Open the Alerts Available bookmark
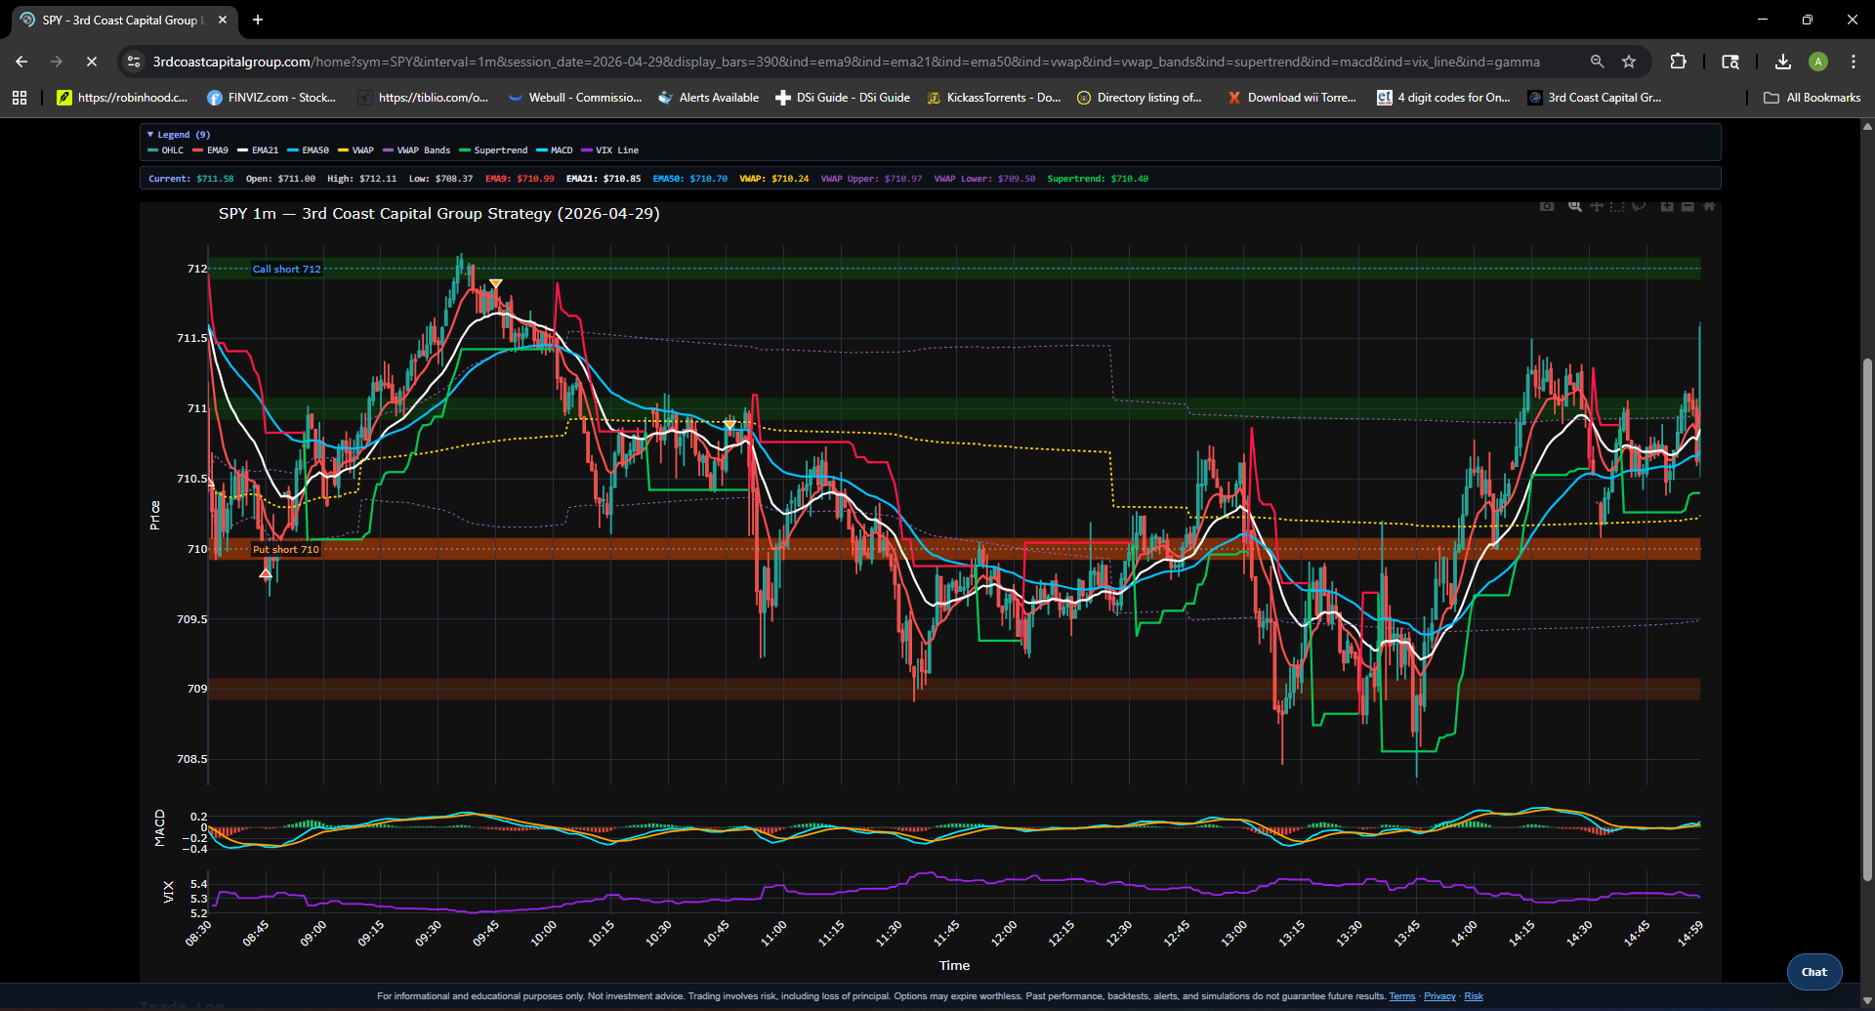1875x1011 pixels. point(709,98)
